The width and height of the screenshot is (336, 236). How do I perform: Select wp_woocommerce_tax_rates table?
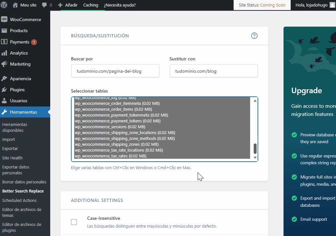pos(162,156)
